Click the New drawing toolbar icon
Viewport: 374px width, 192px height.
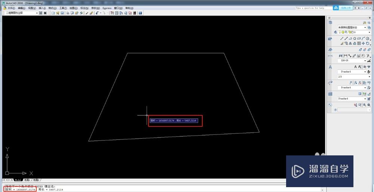(53, 13)
